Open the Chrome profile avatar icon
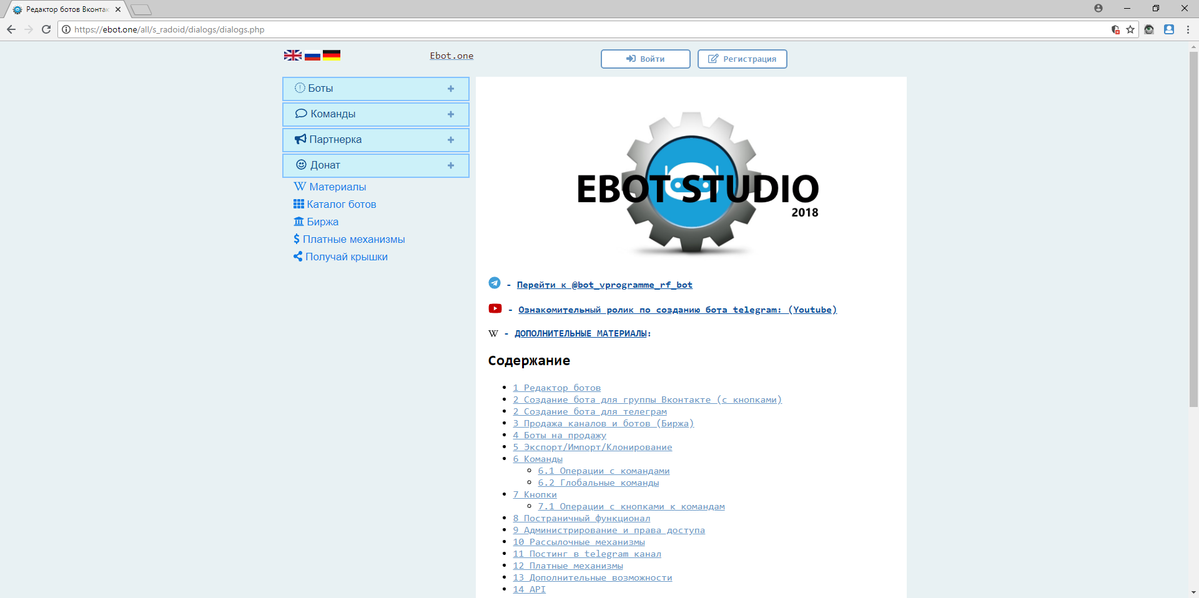Screen dimensions: 1199x598 1098,8
